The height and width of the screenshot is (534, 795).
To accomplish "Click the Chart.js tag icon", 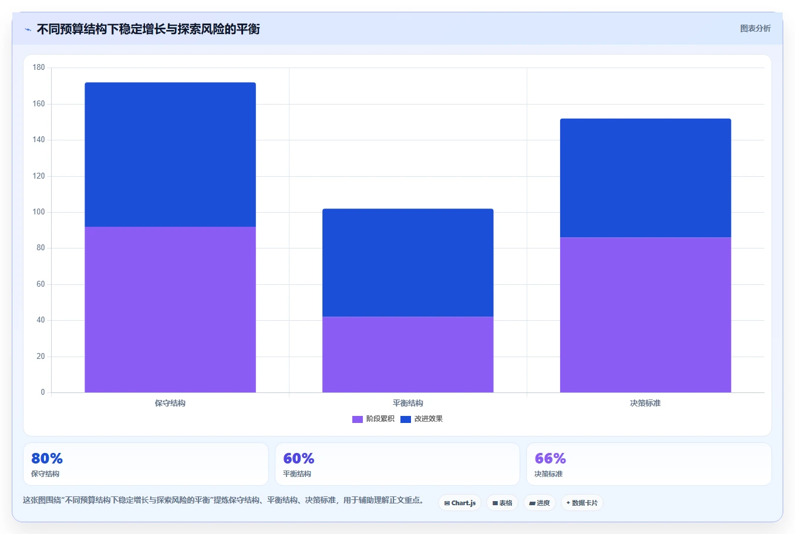I will [x=447, y=503].
